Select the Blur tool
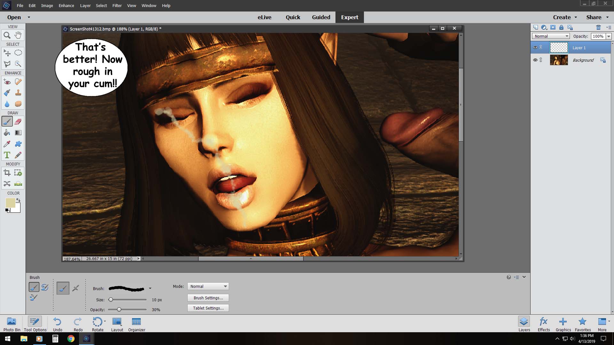Image resolution: width=614 pixels, height=345 pixels. [x=7, y=104]
